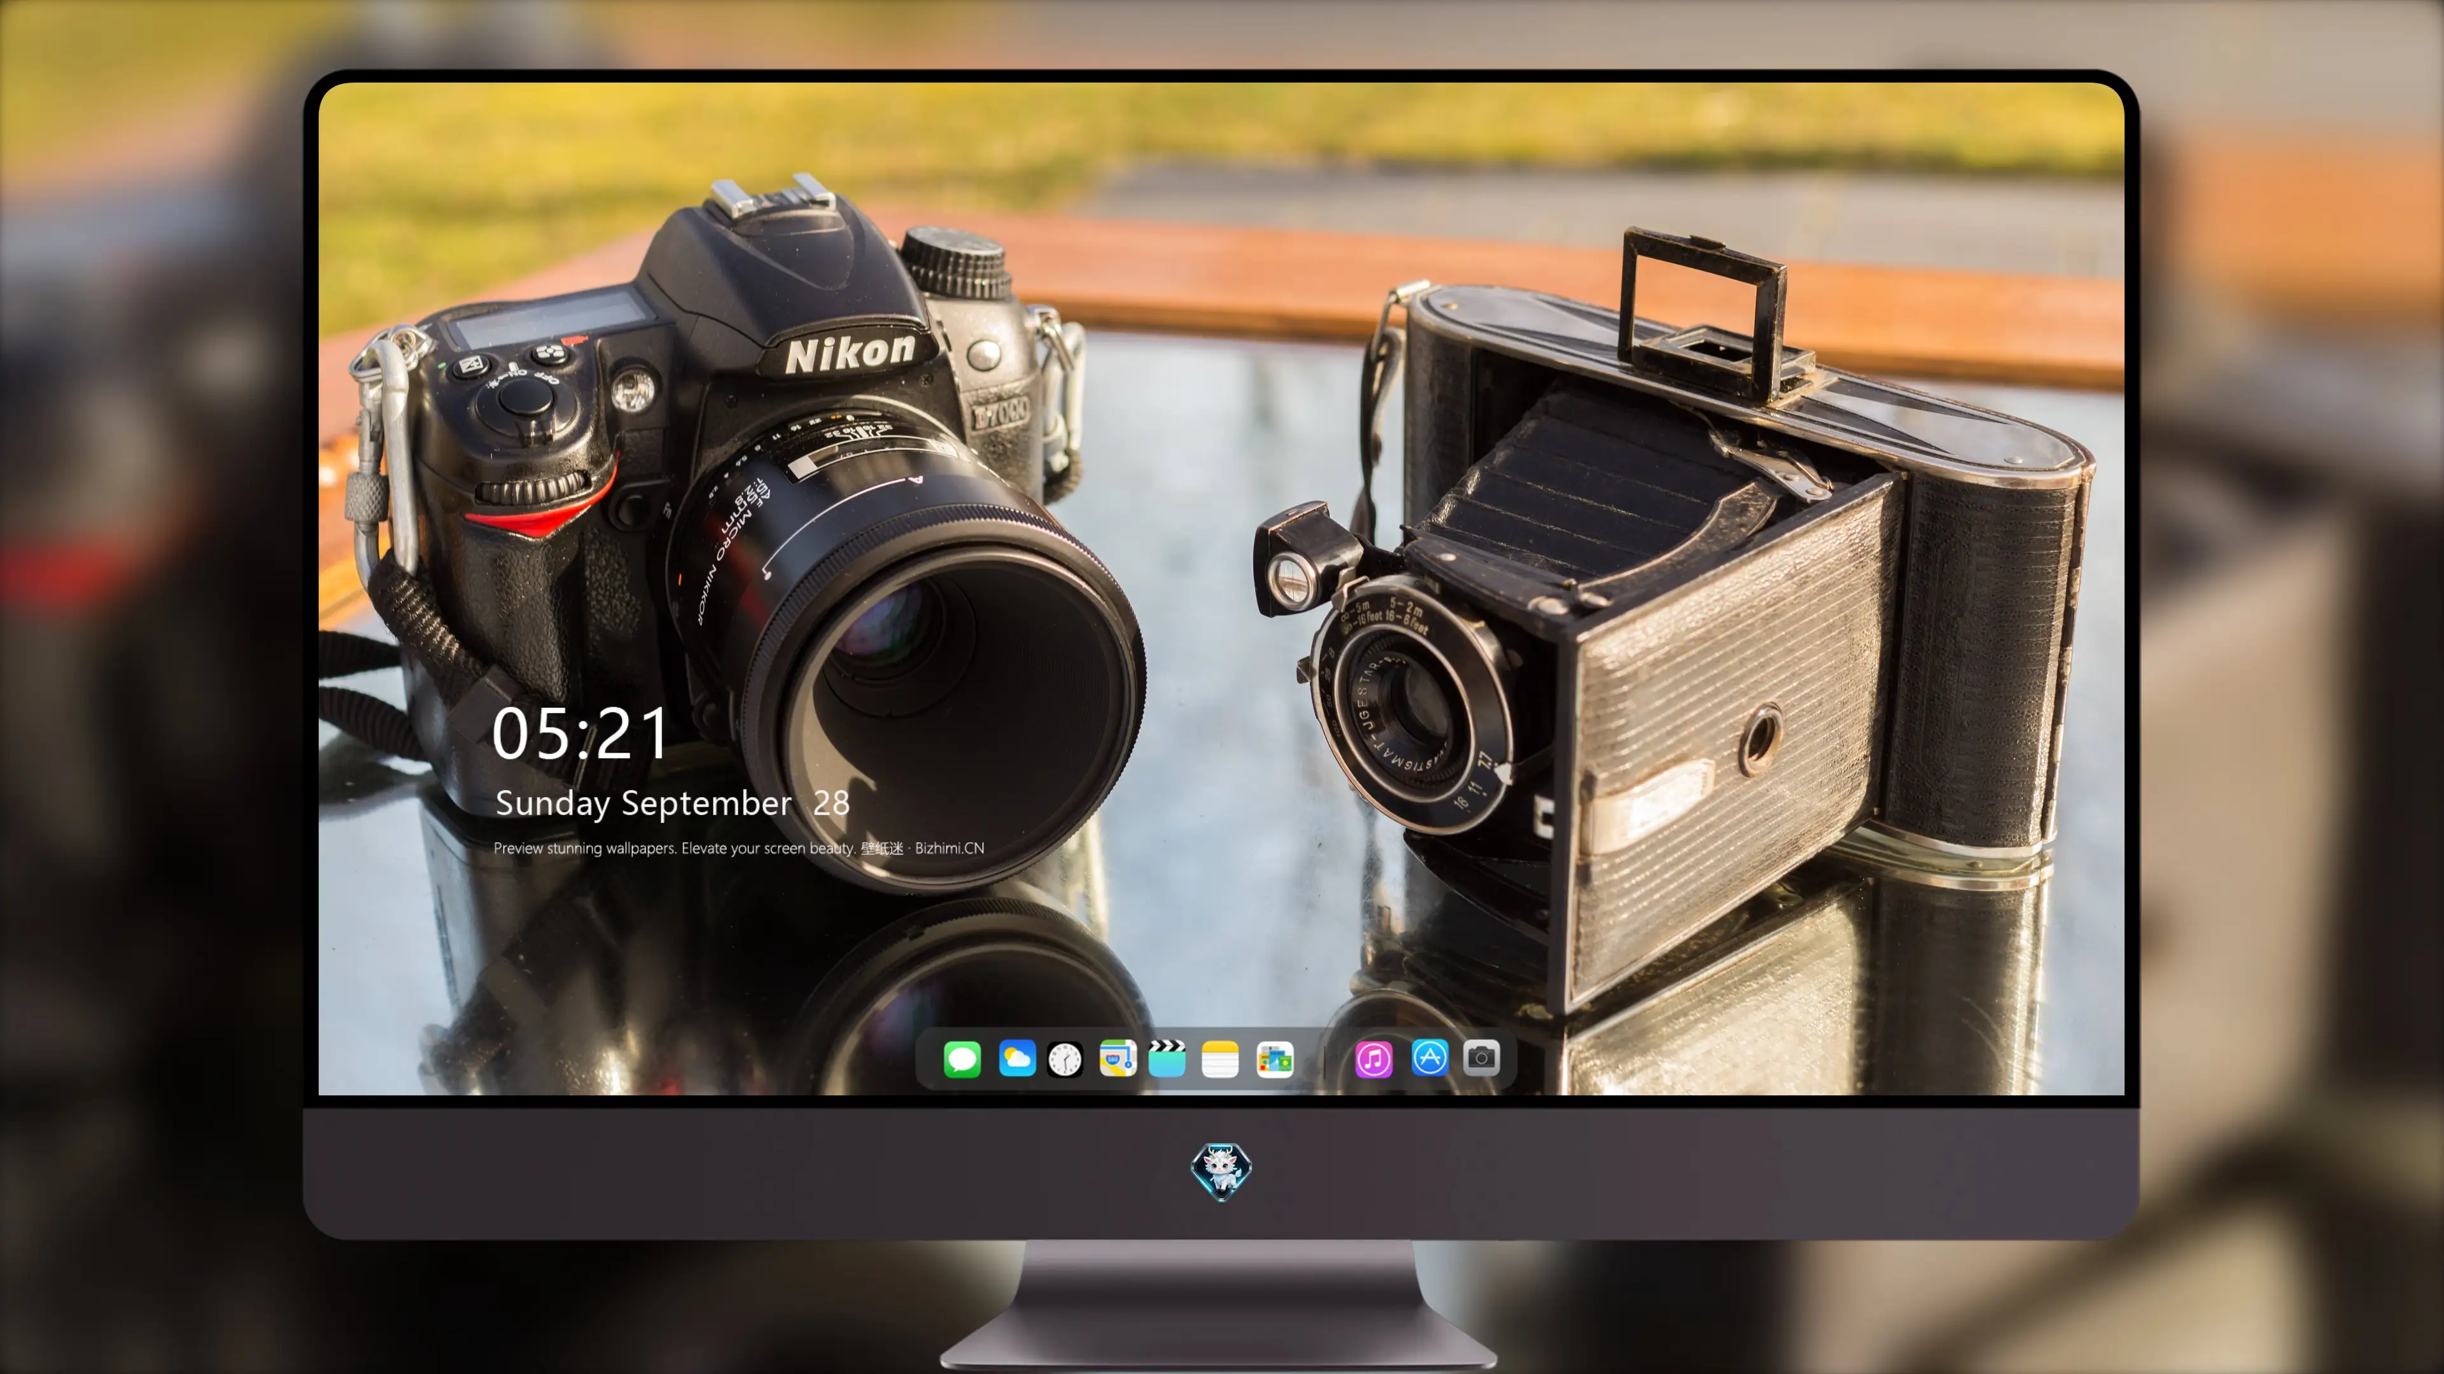This screenshot has width=2444, height=1374.
Task: Click the 05:21 clock time
Action: [x=580, y=734]
